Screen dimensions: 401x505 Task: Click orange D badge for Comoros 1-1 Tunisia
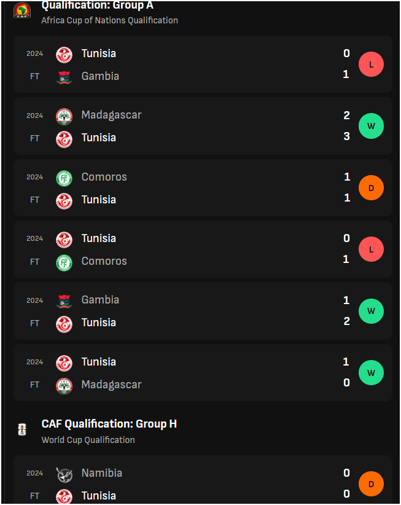coord(371,188)
